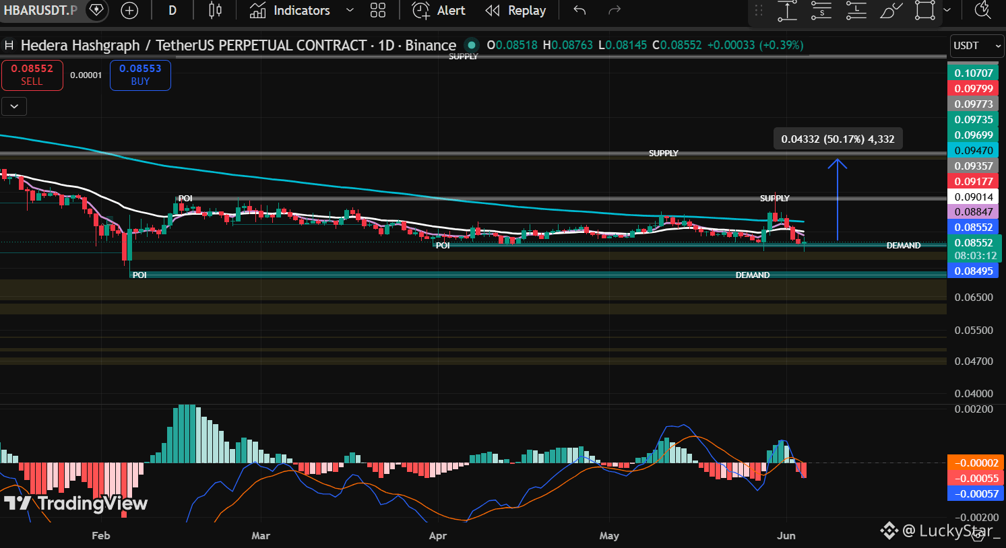Select the measurement label 0.04332 (50.17%) 4,332
Image resolution: width=1006 pixels, height=548 pixels.
(838, 139)
